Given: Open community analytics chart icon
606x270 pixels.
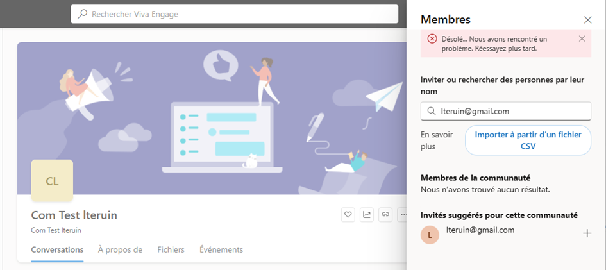Looking at the screenshot, I should [x=367, y=215].
